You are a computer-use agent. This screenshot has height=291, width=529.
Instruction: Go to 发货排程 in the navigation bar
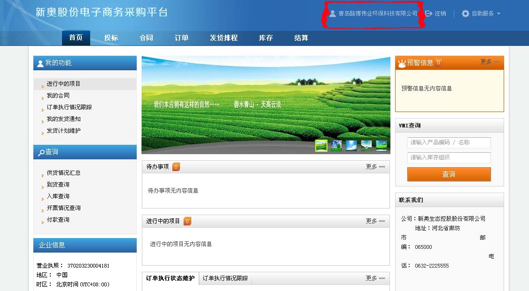point(224,38)
